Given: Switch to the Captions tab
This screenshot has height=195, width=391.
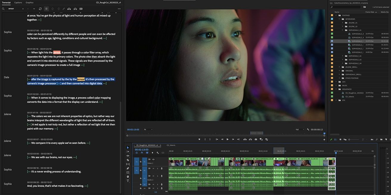Looking at the screenshot, I should coord(18,2).
